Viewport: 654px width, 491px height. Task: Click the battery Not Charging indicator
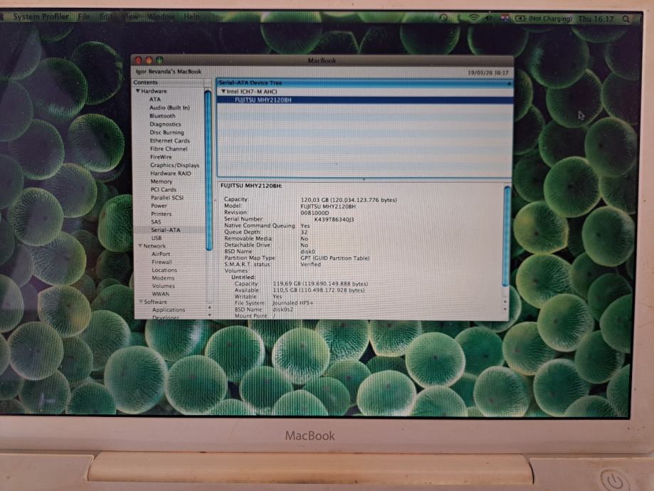[x=544, y=19]
